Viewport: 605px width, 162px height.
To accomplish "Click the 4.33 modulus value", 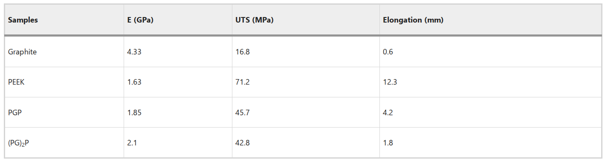I will [x=134, y=52].
